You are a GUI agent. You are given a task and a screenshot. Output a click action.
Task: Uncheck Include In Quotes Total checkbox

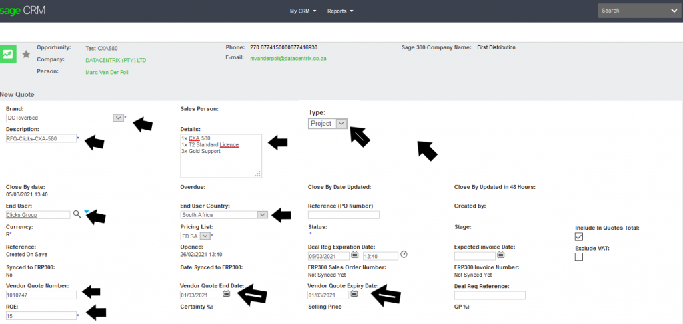[x=578, y=237]
